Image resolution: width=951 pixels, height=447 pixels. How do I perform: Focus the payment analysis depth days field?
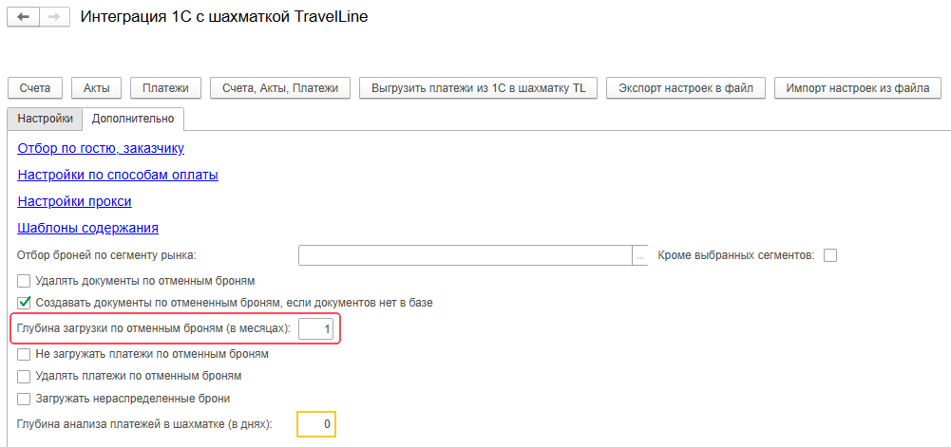pyautogui.click(x=316, y=424)
